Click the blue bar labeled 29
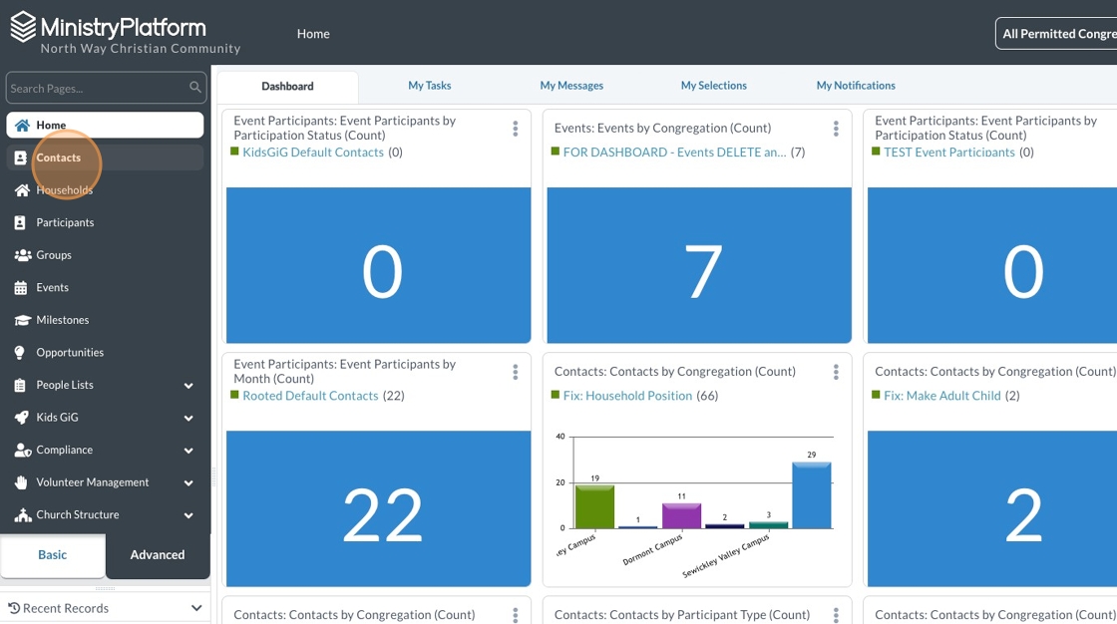Image resolution: width=1117 pixels, height=624 pixels. (812, 495)
